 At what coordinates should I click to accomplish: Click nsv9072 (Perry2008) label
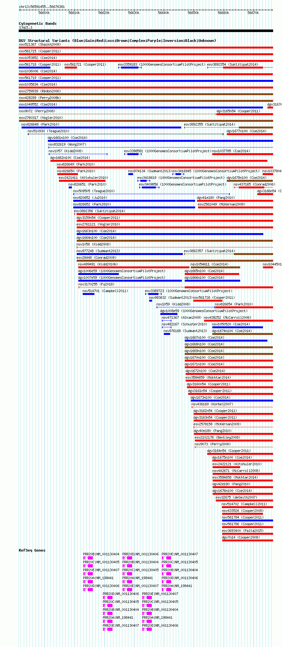[37, 111]
